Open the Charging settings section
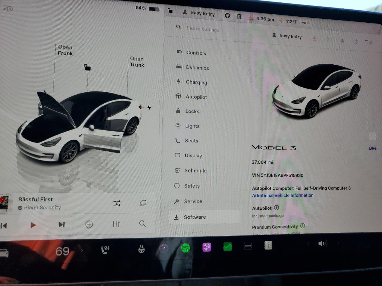 [196, 82]
